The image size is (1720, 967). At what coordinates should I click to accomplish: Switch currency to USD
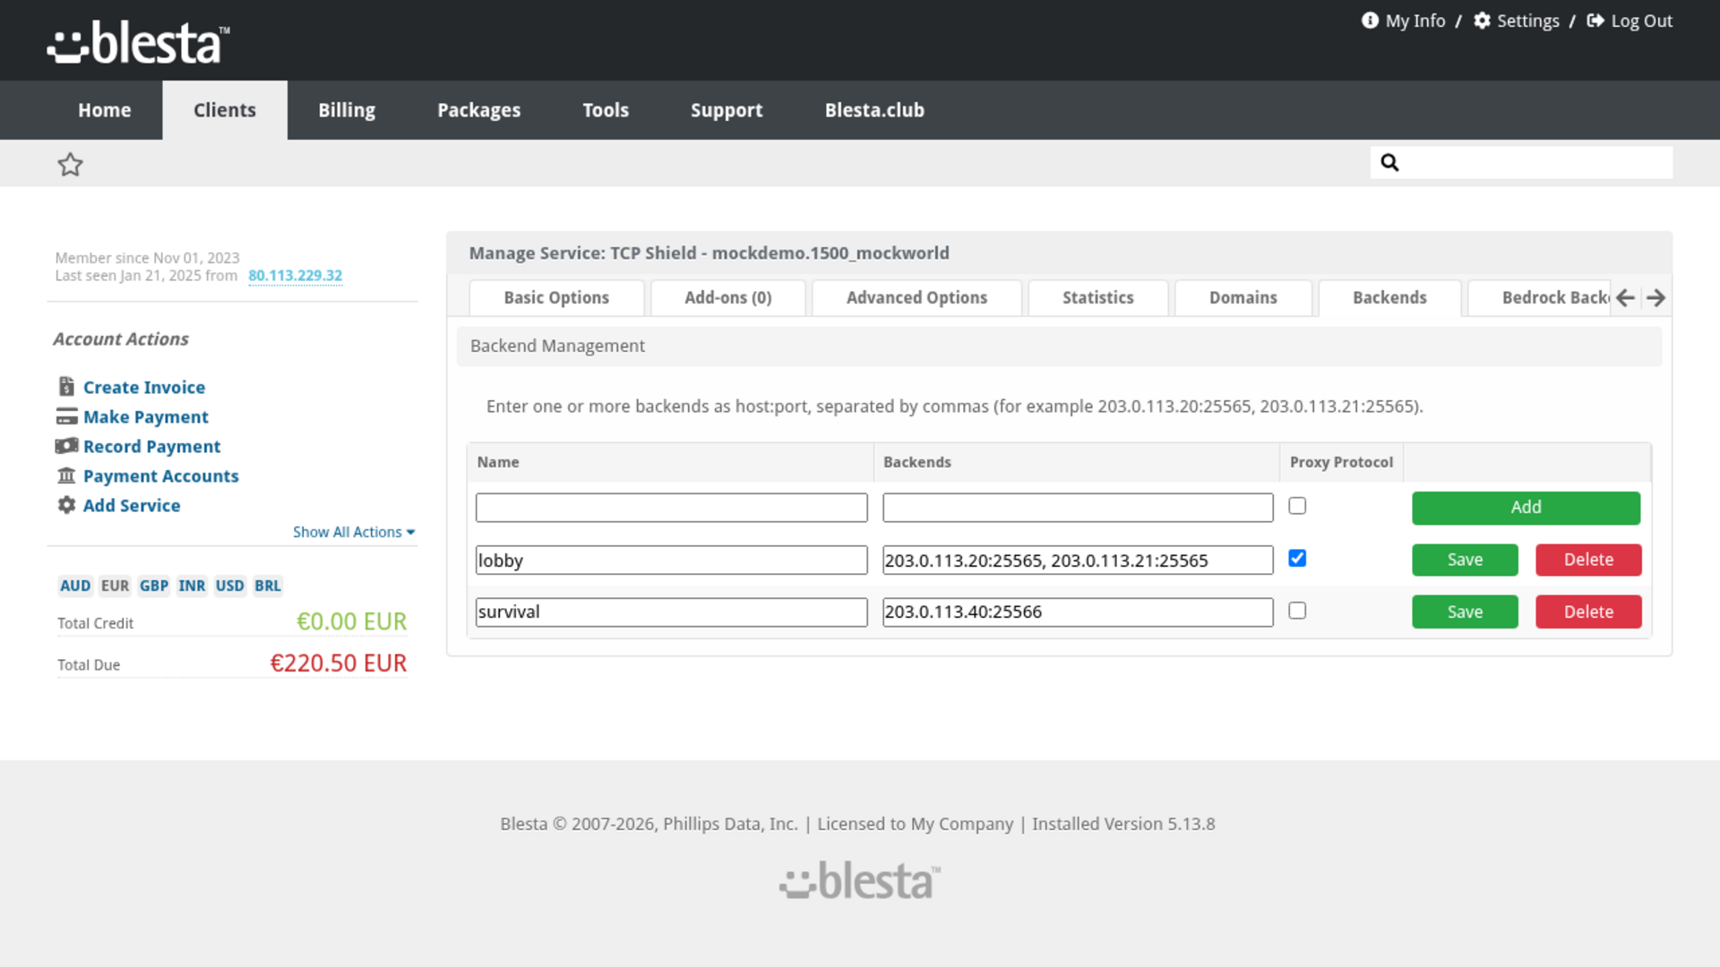click(229, 586)
